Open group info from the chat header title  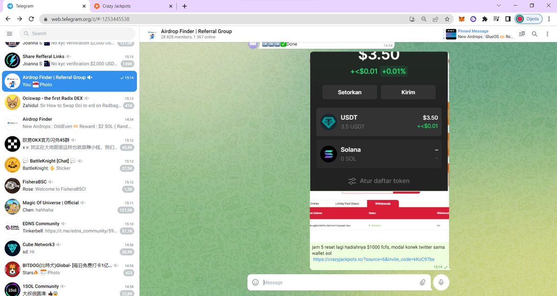(196, 32)
